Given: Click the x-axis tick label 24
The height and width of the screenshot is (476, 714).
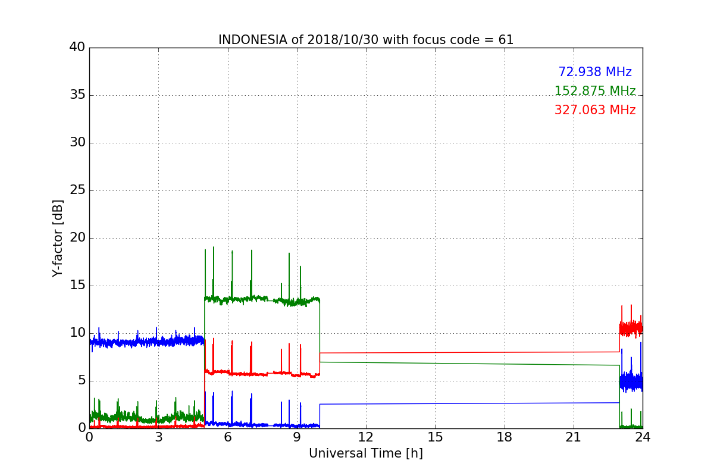Looking at the screenshot, I should coord(643,437).
